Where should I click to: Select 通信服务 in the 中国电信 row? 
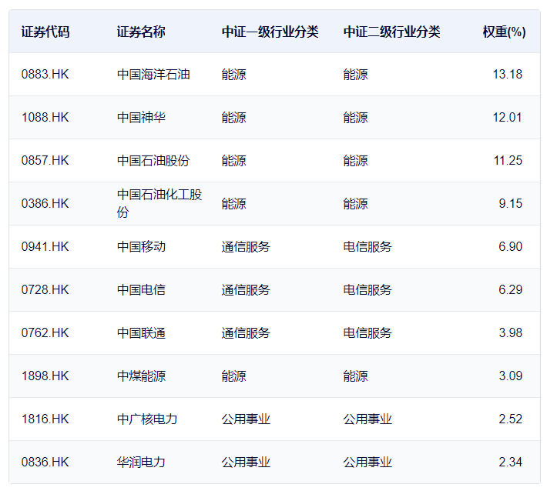246,289
